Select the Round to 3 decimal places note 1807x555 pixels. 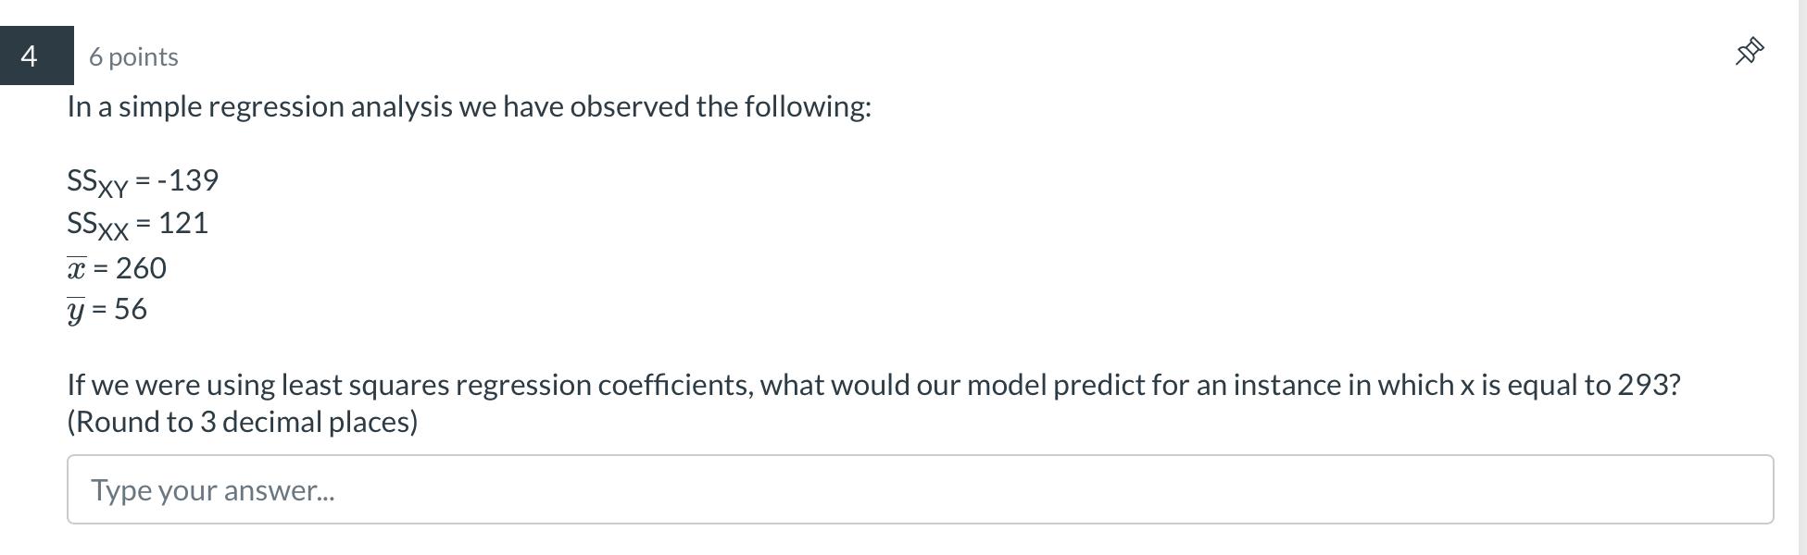click(x=242, y=422)
